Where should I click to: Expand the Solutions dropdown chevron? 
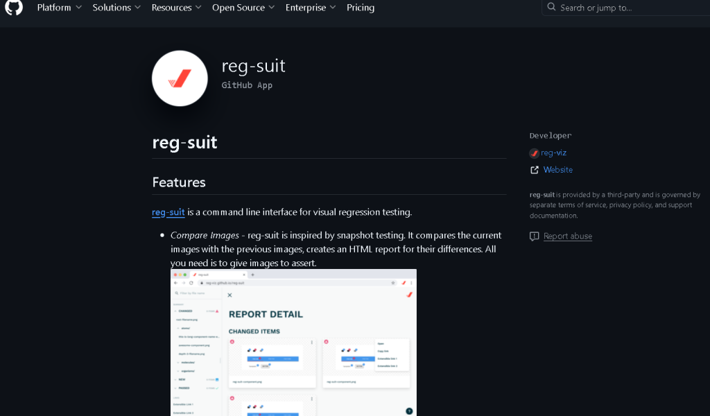(x=138, y=8)
